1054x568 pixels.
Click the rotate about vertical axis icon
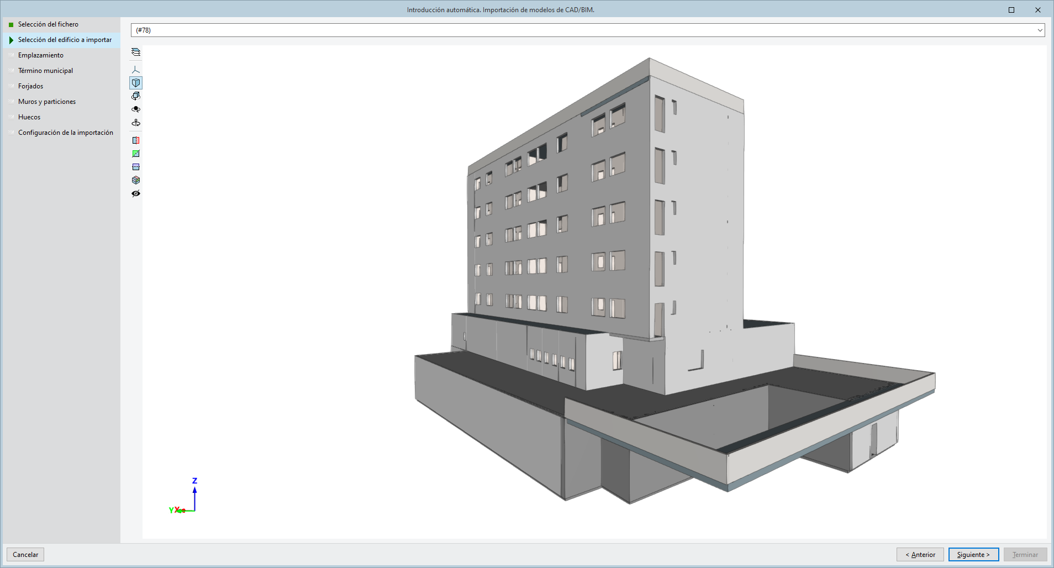pyautogui.click(x=136, y=123)
